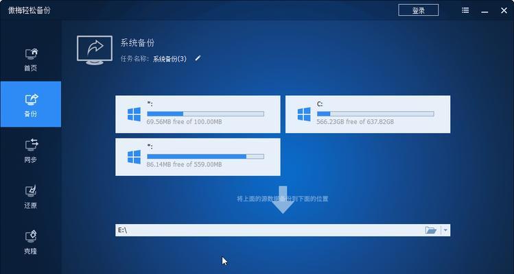This screenshot has height=274, width=514.
Task: Expand the destination path dropdown arrow
Action: pos(445,230)
